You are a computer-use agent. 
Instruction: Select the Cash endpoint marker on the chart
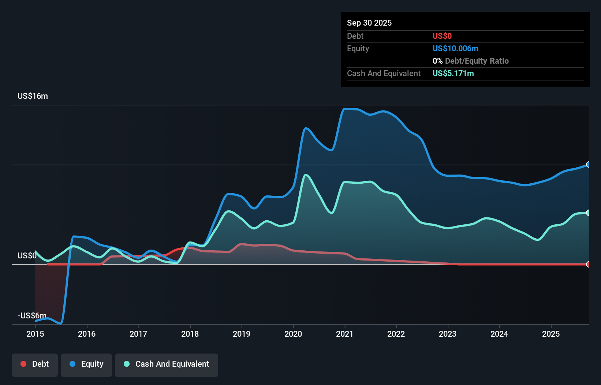588,213
